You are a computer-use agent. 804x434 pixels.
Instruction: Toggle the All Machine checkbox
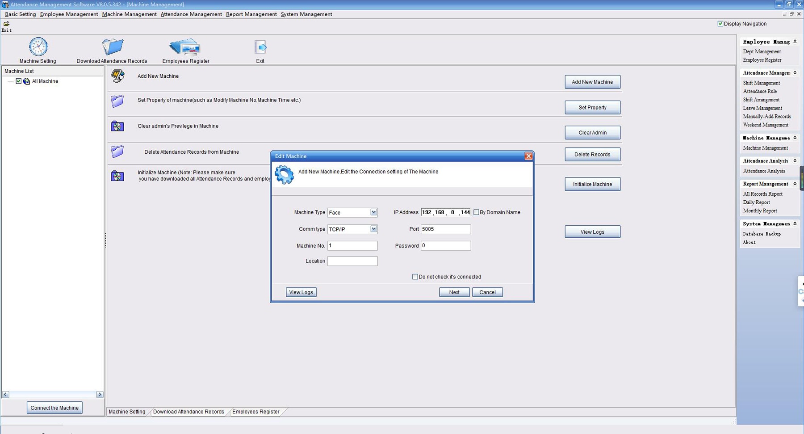pos(18,81)
